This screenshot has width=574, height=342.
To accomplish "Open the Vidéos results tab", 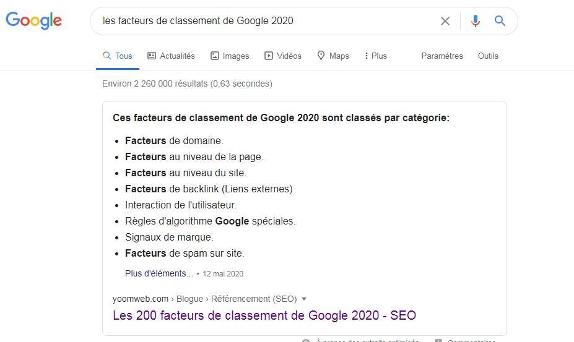I will 283,56.
